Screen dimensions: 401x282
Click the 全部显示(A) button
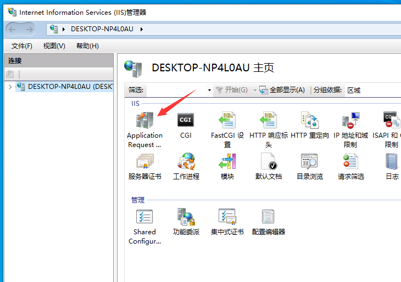(282, 90)
